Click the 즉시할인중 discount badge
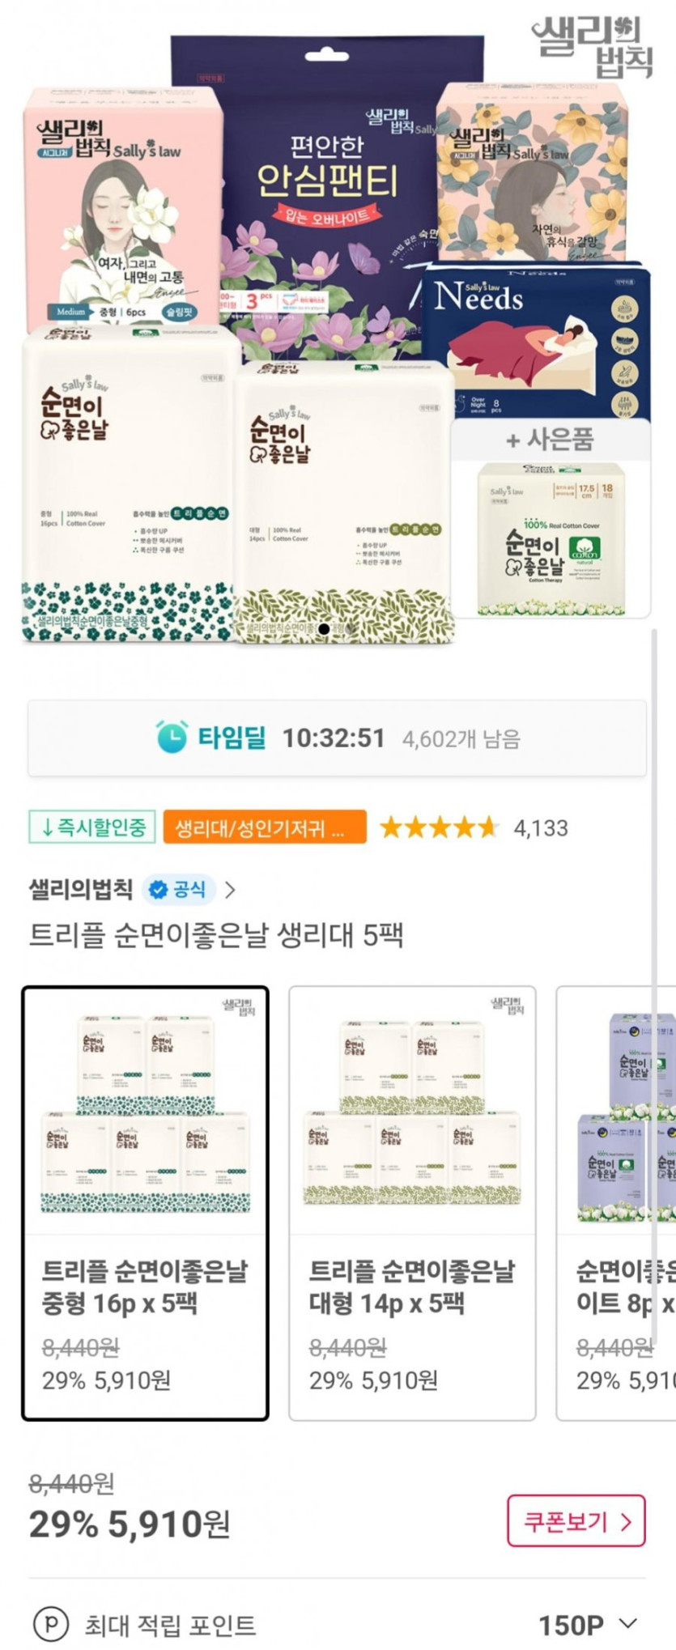Screen dimensions: 676x1650 point(92,827)
